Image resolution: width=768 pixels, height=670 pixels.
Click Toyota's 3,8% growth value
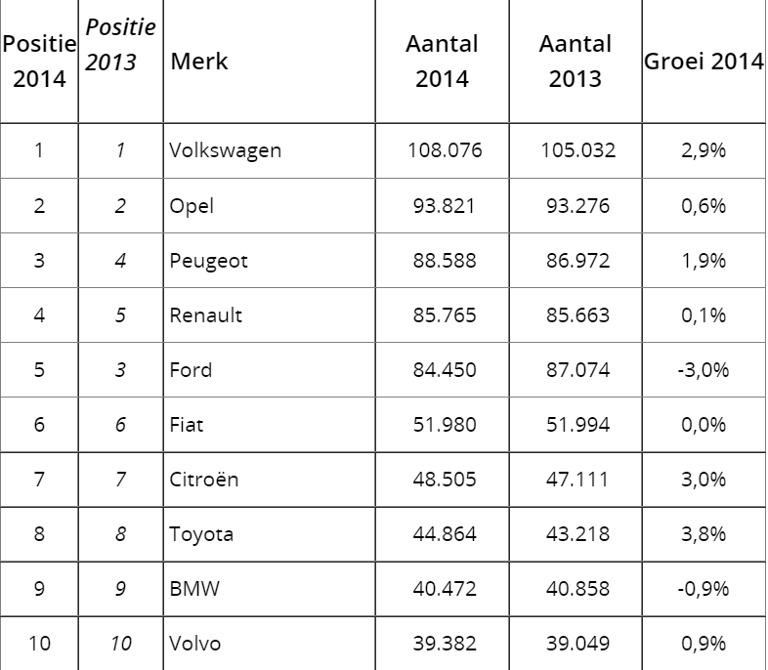[704, 534]
